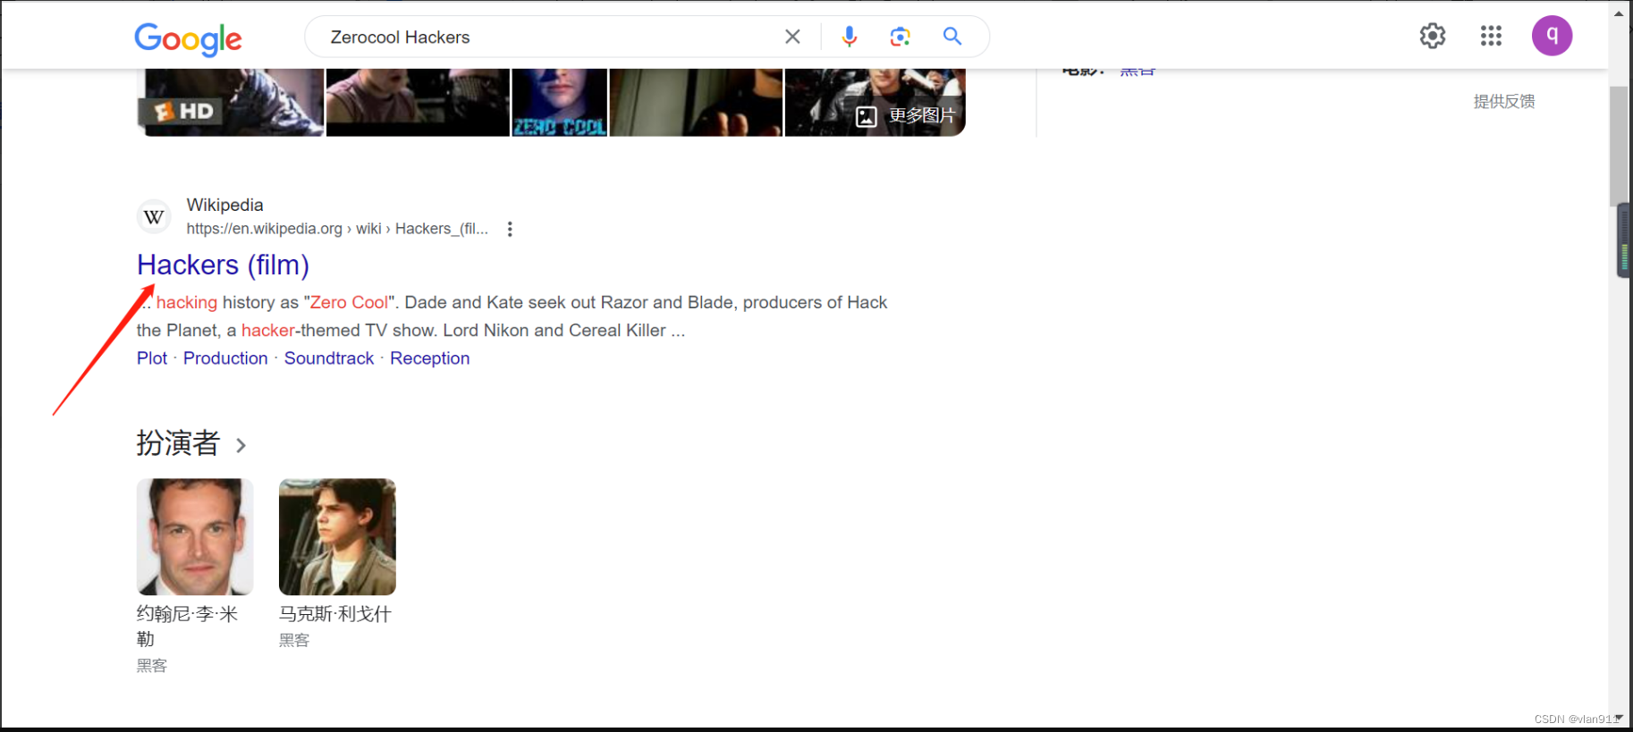The width and height of the screenshot is (1633, 732).
Task: Click the 扮演者 heading text
Action: pyautogui.click(x=178, y=443)
